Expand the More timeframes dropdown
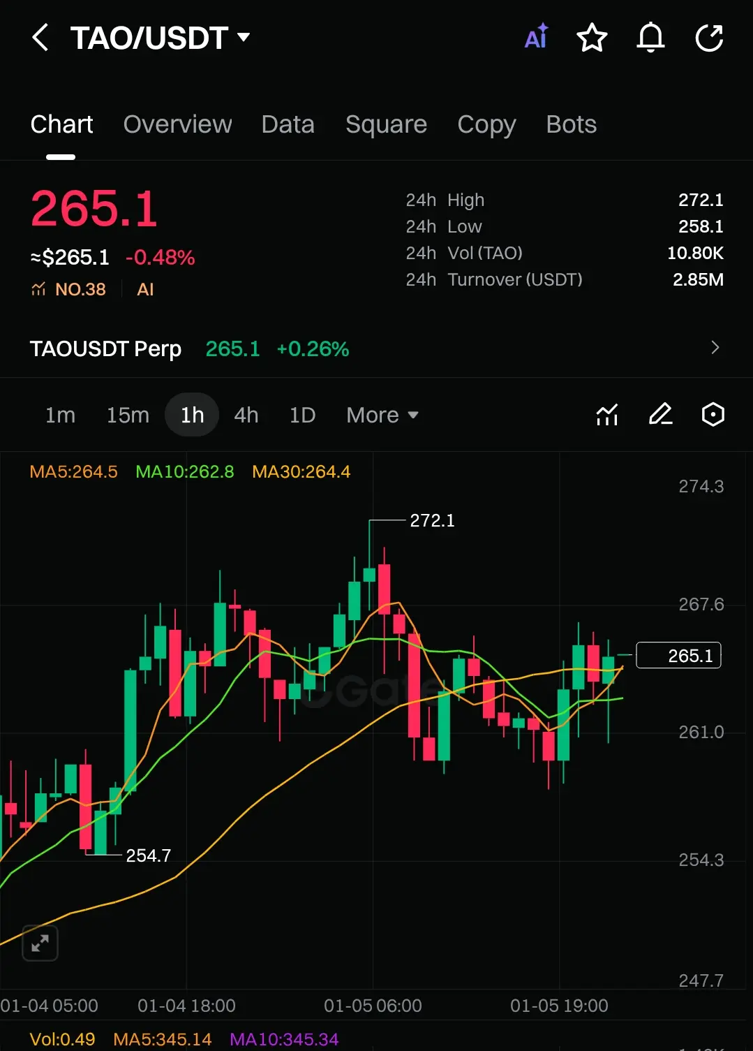This screenshot has height=1051, width=753. pos(382,415)
